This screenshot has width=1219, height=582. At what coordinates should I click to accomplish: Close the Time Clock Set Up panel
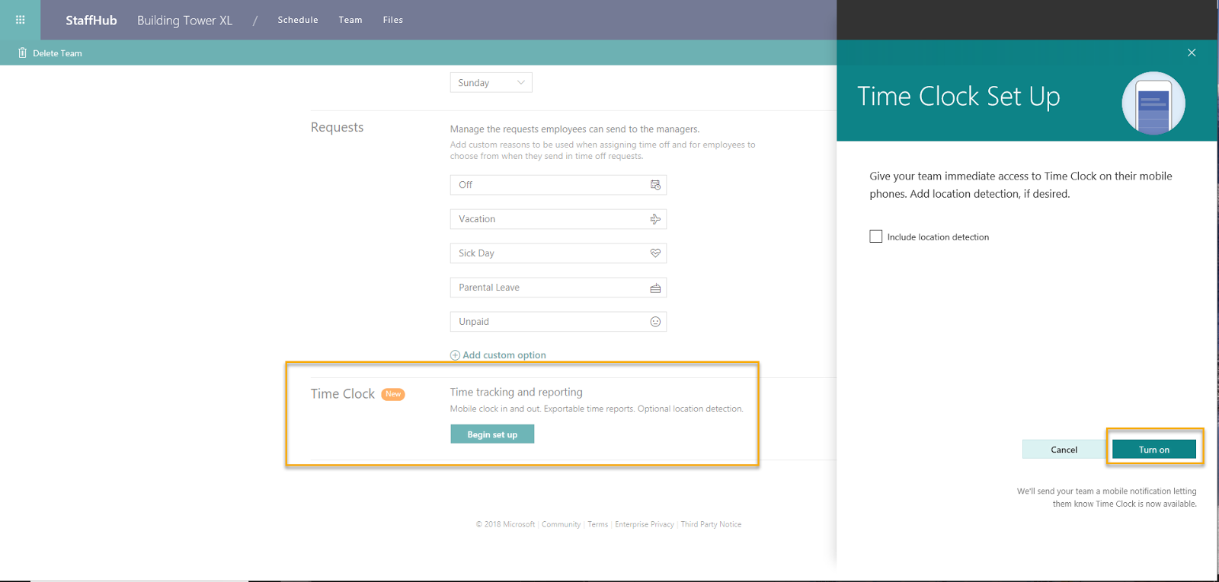coord(1192,52)
